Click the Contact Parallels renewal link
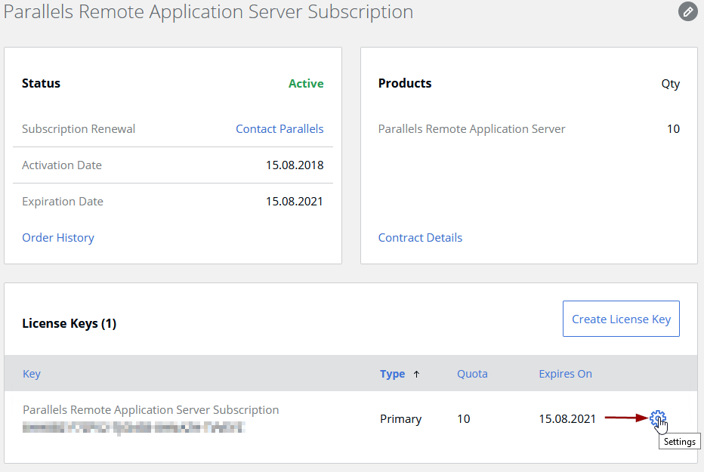Viewport: 704px width, 472px height. click(279, 129)
